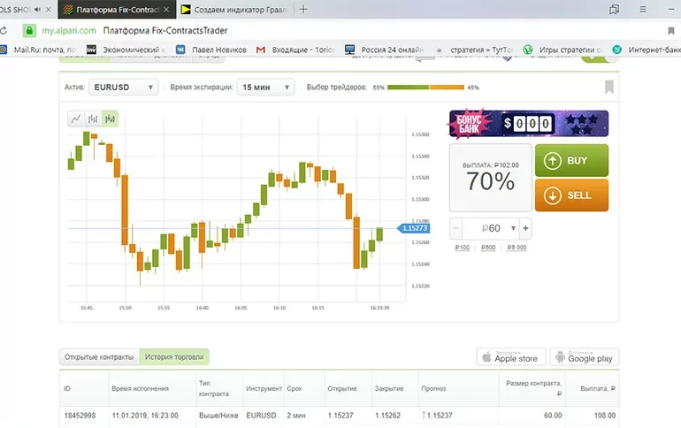
Task: Click the BUY button
Action: click(x=571, y=161)
